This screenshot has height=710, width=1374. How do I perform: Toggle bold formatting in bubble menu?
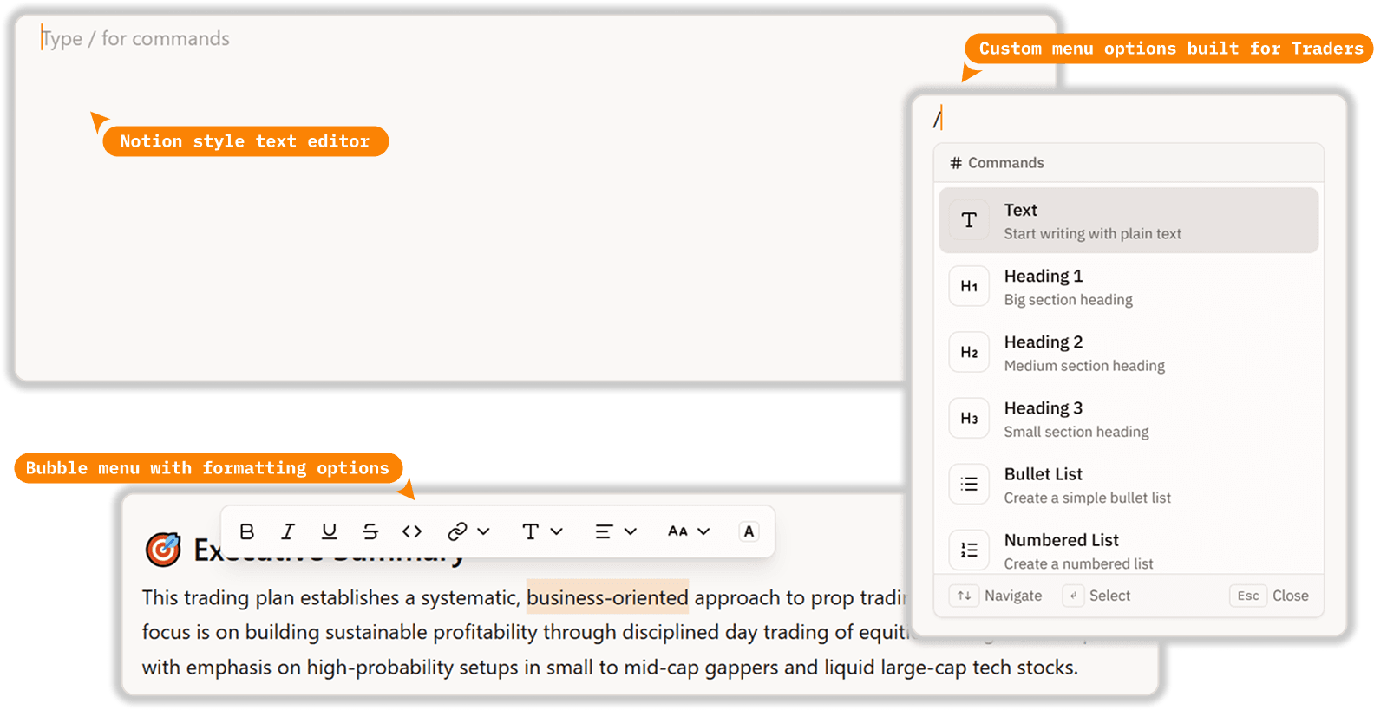coord(247,531)
